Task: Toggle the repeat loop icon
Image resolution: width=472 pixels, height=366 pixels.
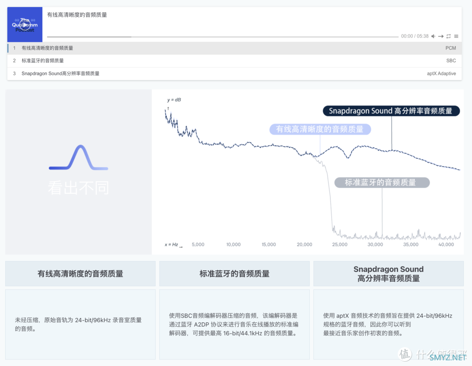Action: click(448, 36)
